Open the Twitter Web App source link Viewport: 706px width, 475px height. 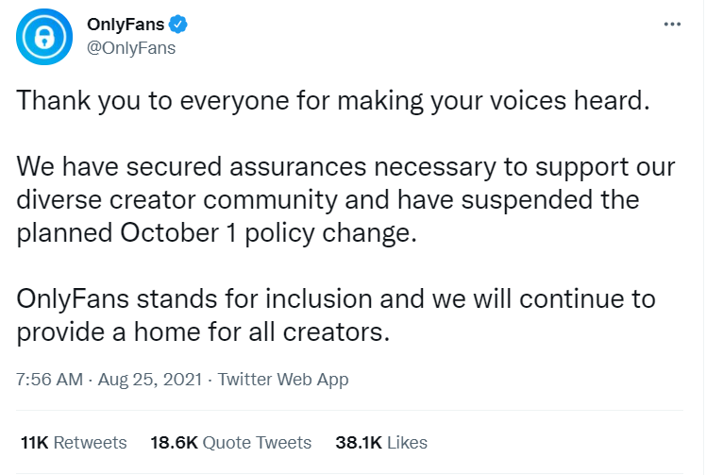[x=283, y=380]
